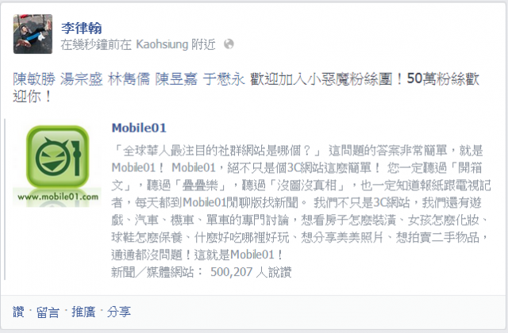
Task: Open 李律翰's profile picture thumbnail
Action: coord(33,34)
